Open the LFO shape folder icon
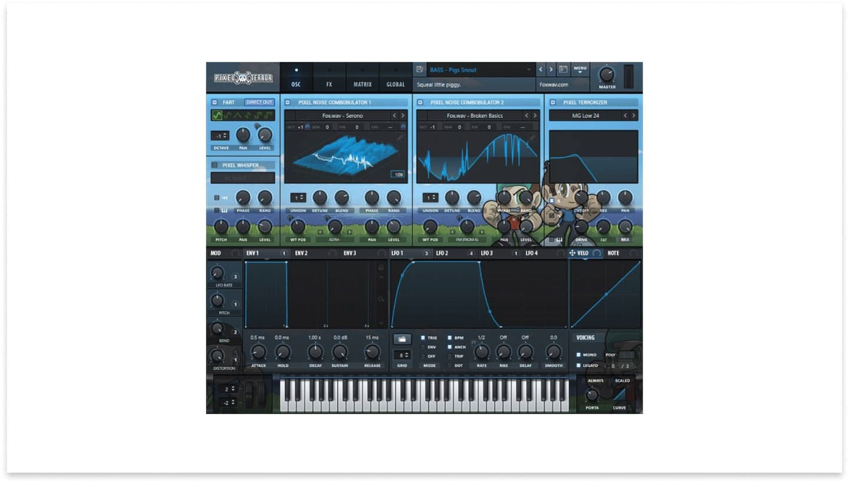Image resolution: width=849 pixels, height=483 pixels. coord(402,339)
